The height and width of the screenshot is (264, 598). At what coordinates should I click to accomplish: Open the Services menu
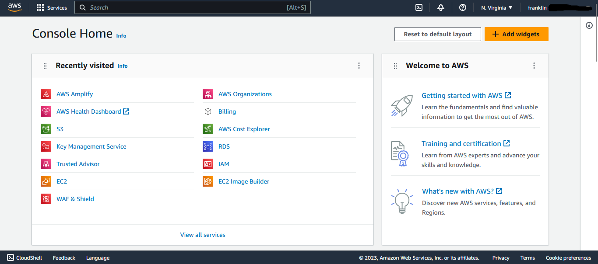52,7
